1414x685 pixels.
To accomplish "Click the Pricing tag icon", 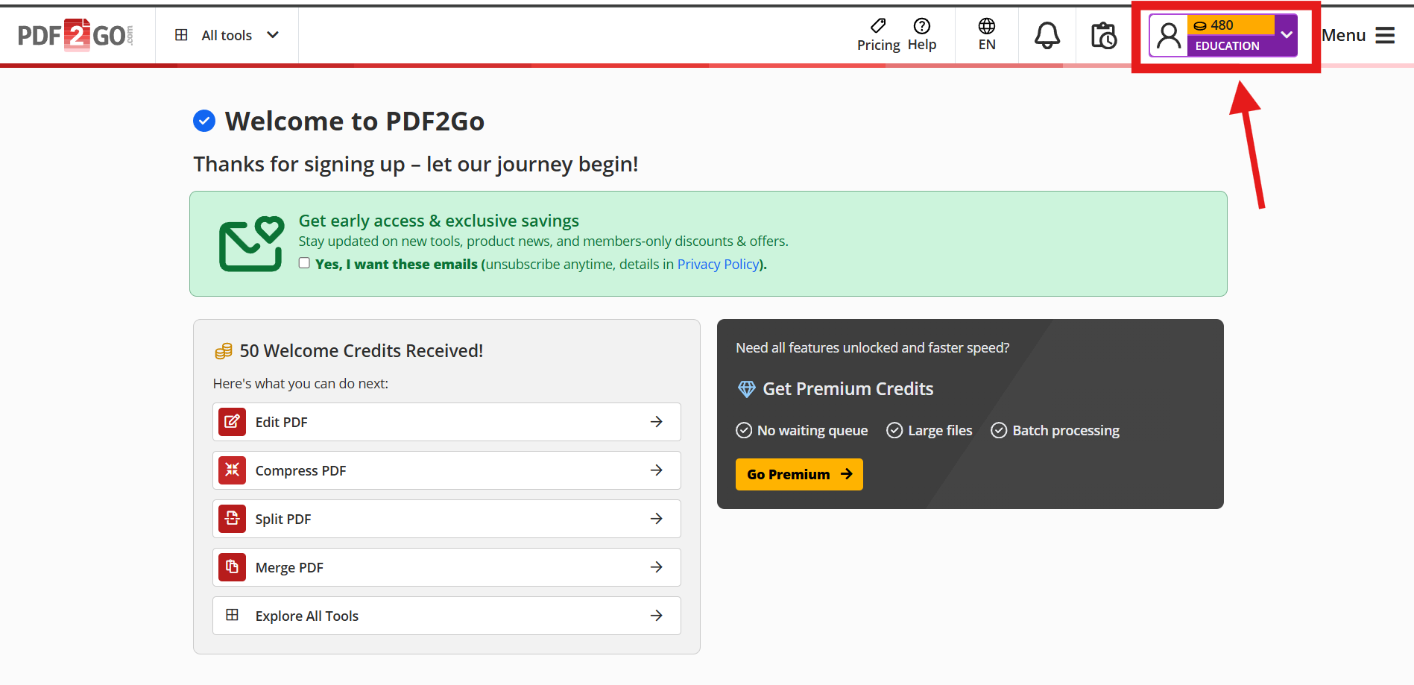I will (x=878, y=26).
